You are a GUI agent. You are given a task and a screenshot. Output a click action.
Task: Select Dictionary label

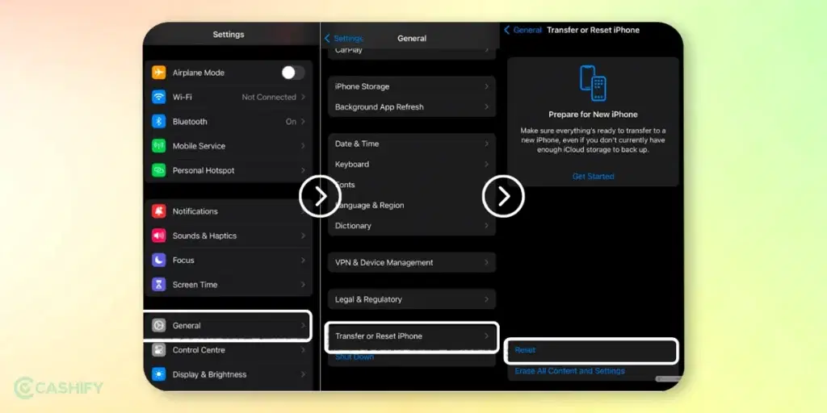pos(353,226)
